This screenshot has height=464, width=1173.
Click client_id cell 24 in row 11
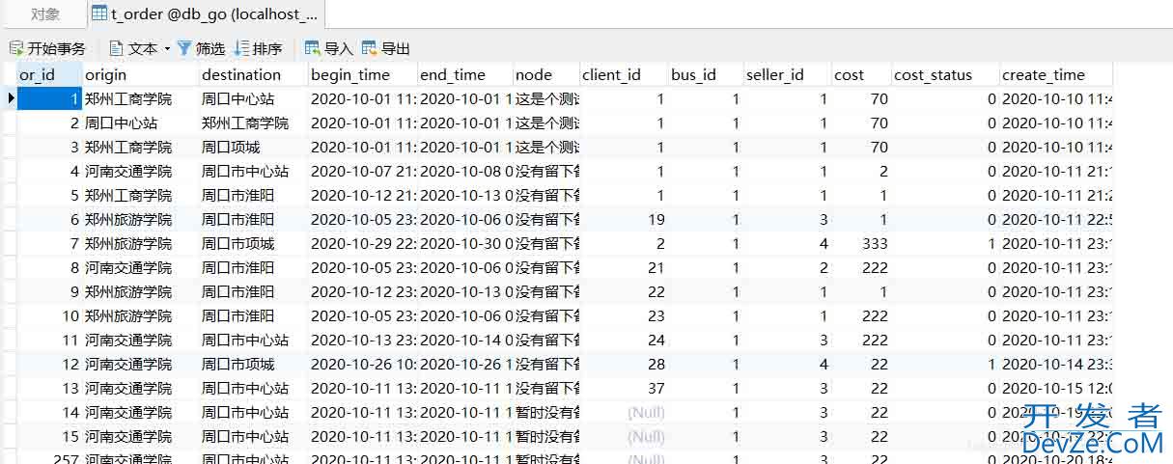tap(624, 340)
